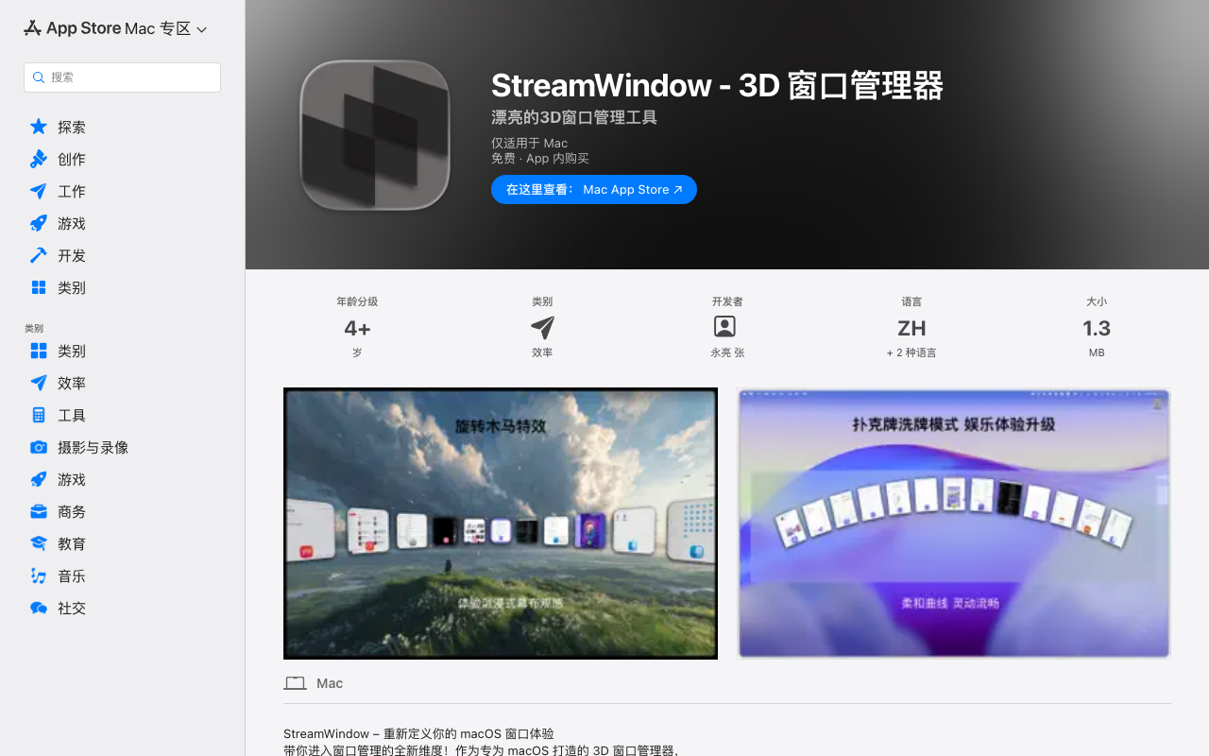
Task: Open developer 永亮 张 link
Action: click(x=727, y=352)
